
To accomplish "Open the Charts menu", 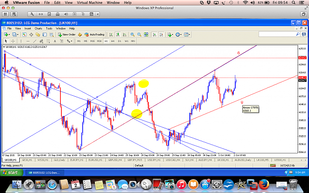I will 39,29.
